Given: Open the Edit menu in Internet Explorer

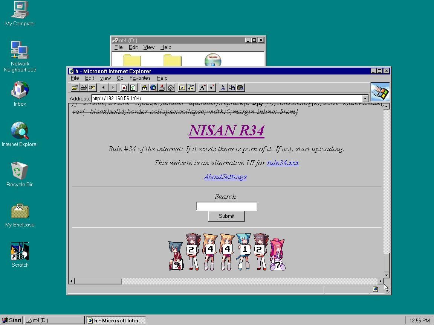Looking at the screenshot, I should tap(89, 78).
